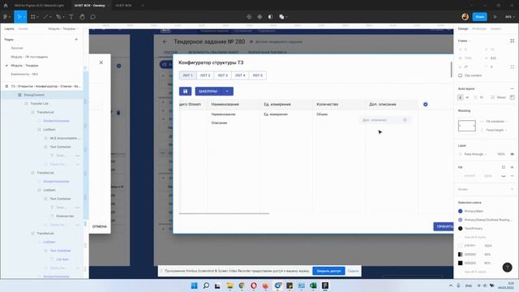519x292 pixels.
Task: Click the blue save icon button
Action: 185,92
